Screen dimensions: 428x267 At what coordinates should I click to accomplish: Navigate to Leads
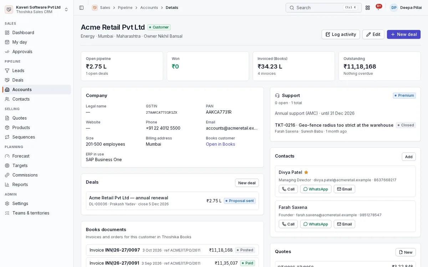pyautogui.click(x=37, y=70)
